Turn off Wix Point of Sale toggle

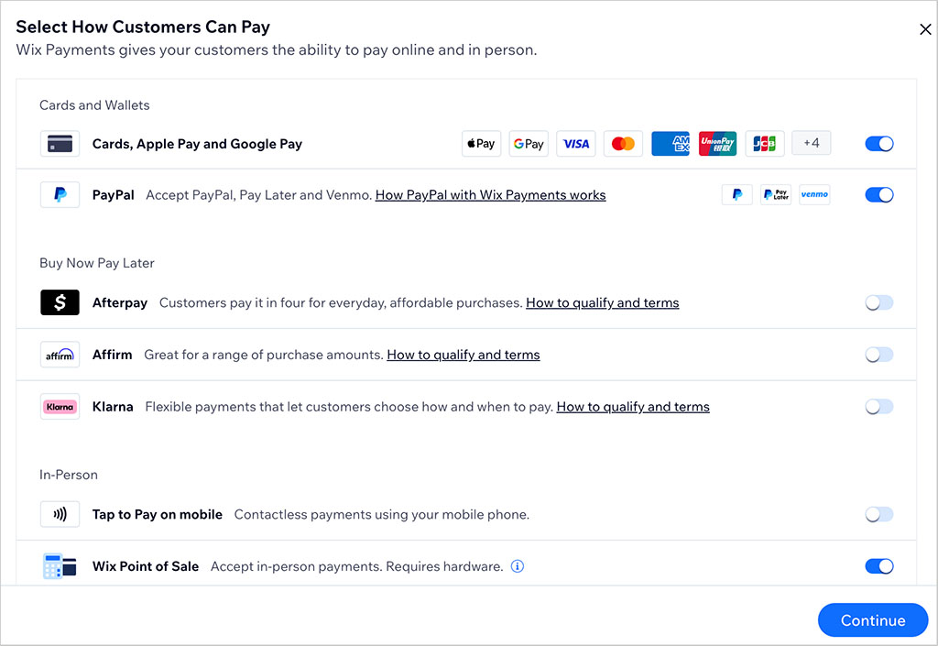(x=879, y=566)
